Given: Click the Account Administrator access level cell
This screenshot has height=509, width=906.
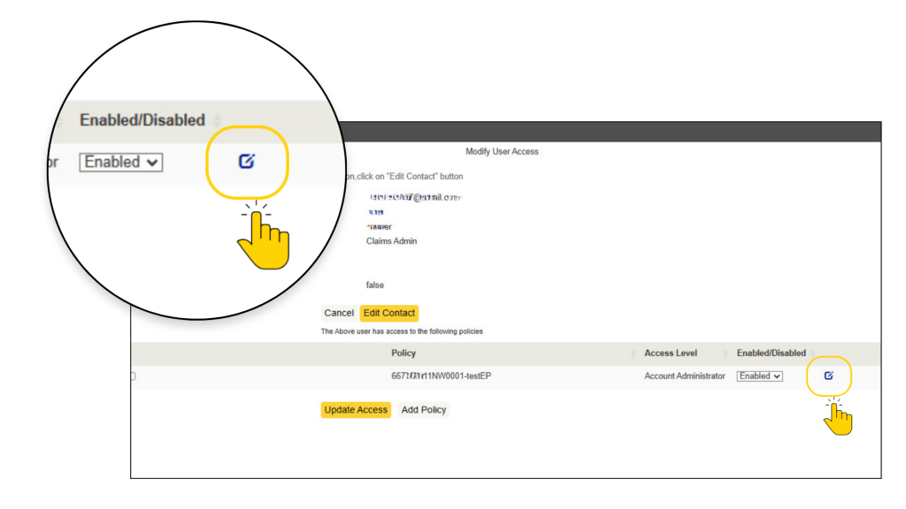Looking at the screenshot, I should click(x=685, y=376).
